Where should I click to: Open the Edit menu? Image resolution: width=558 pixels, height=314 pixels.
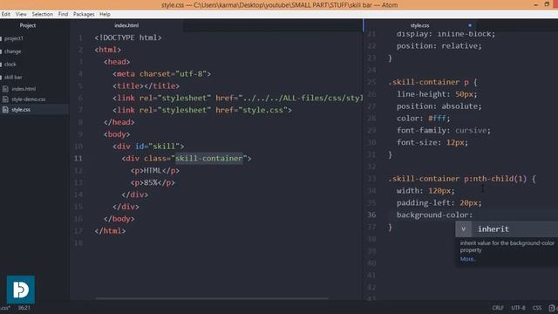[5, 14]
